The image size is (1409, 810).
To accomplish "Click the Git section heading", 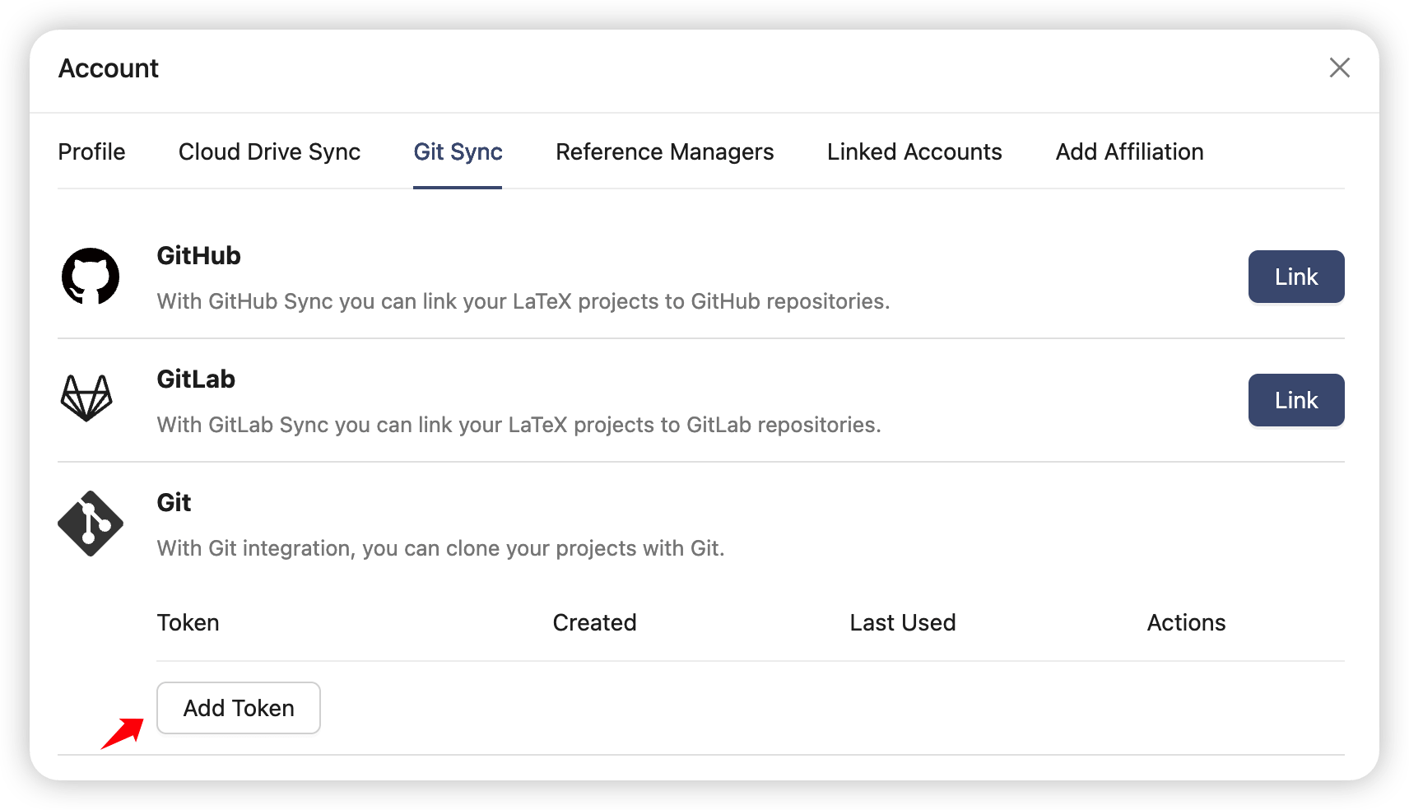I will [174, 502].
